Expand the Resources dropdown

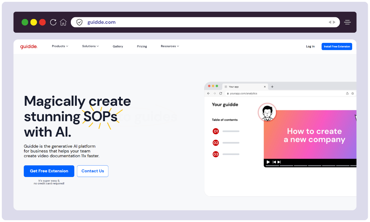pyautogui.click(x=170, y=46)
